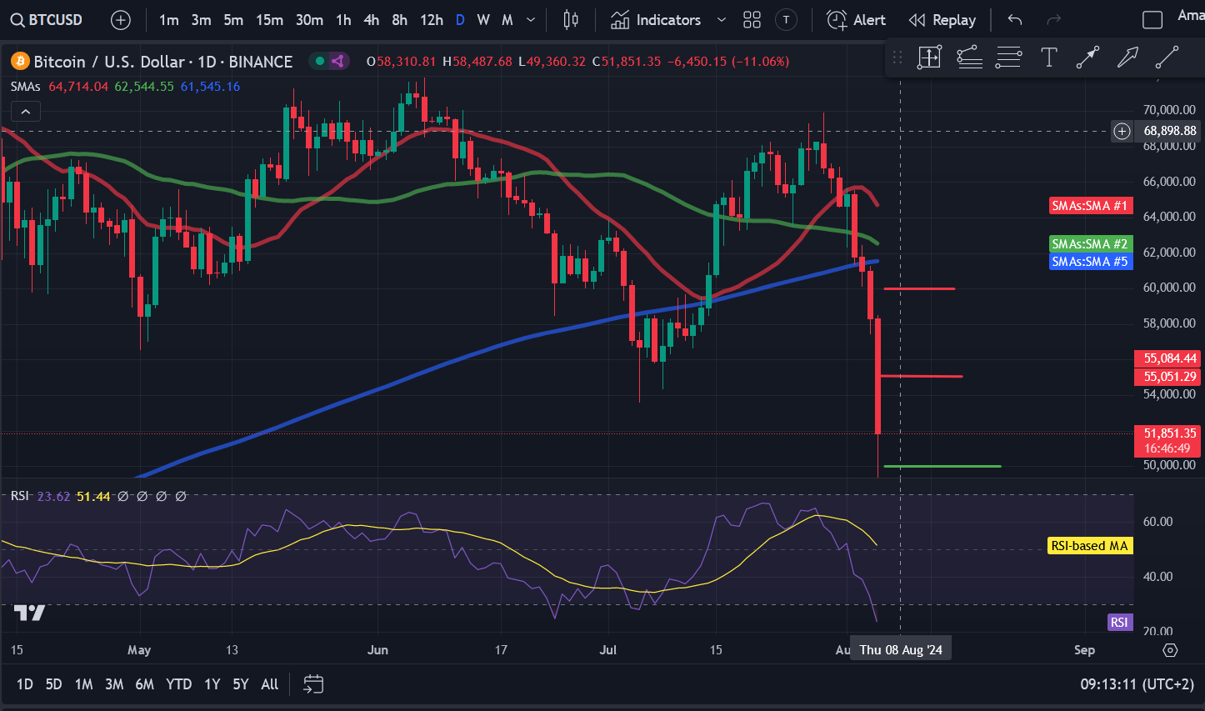Click Bitcoin / U.S. Dollar chart title
The height and width of the screenshot is (711, 1205).
click(163, 62)
